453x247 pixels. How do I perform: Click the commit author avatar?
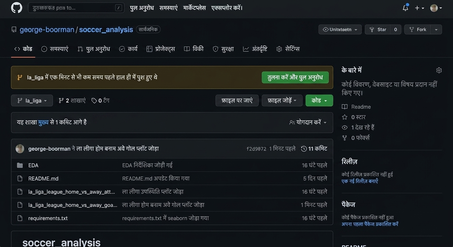click(20, 149)
